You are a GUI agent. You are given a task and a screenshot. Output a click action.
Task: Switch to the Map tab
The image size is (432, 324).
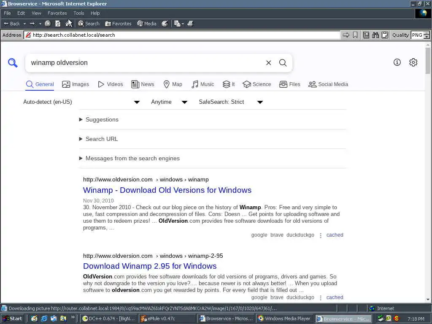click(173, 84)
